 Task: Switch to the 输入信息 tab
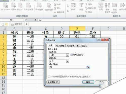(60, 46)
